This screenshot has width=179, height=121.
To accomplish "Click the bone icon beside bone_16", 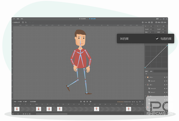I will [x=149, y=88].
